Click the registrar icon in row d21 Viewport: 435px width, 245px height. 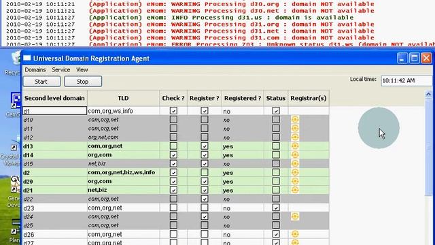click(x=295, y=190)
